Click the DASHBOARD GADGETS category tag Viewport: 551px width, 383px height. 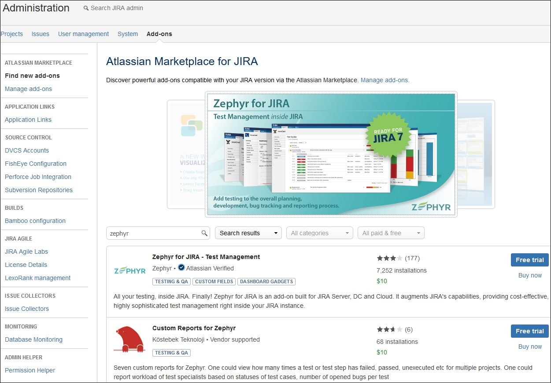pos(267,281)
